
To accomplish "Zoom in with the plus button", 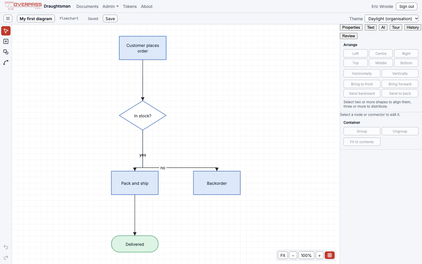I will (319, 255).
